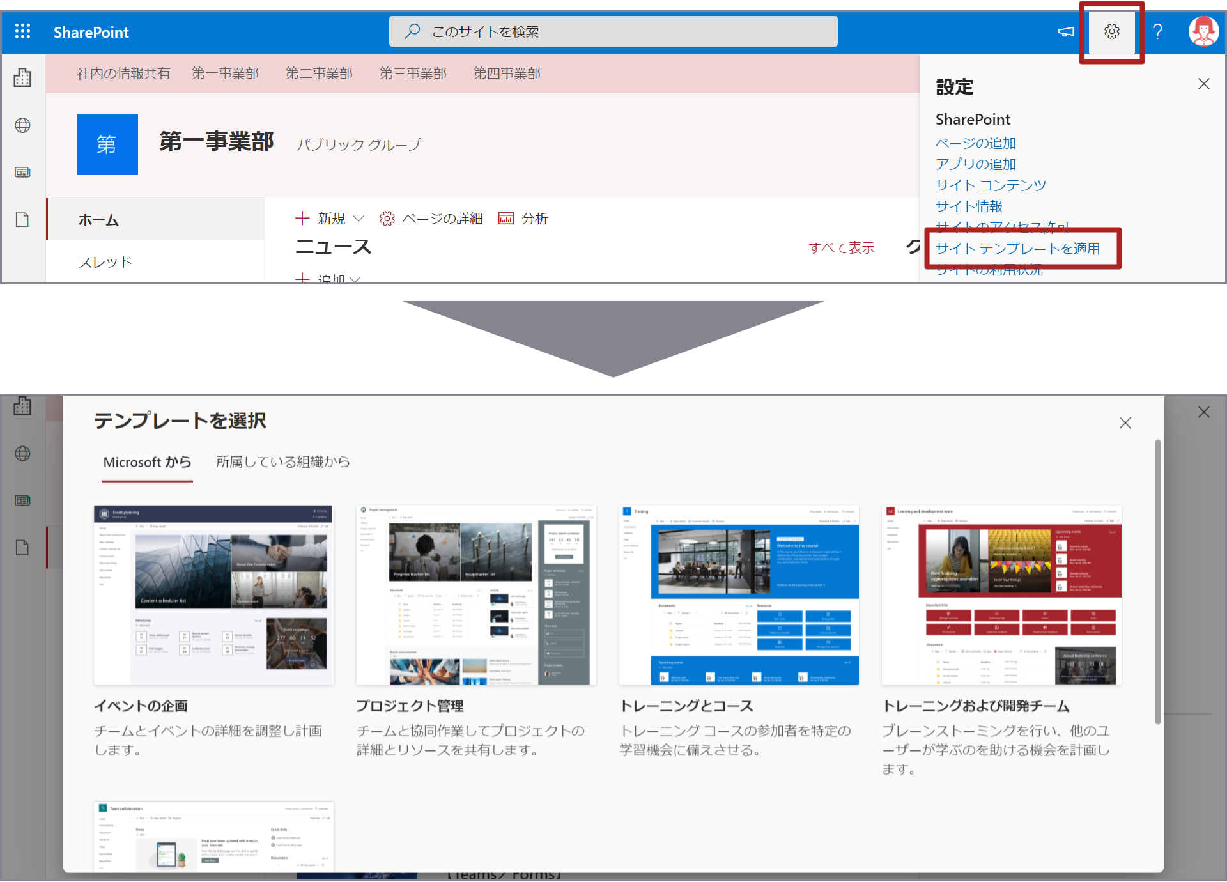Click the building home icon in upper sidebar
Image resolution: width=1227 pixels, height=882 pixels.
(x=22, y=77)
